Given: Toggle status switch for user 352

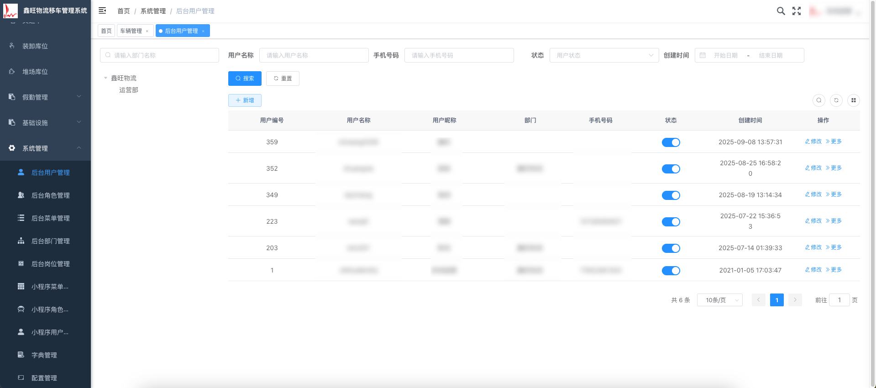Looking at the screenshot, I should pos(671,169).
